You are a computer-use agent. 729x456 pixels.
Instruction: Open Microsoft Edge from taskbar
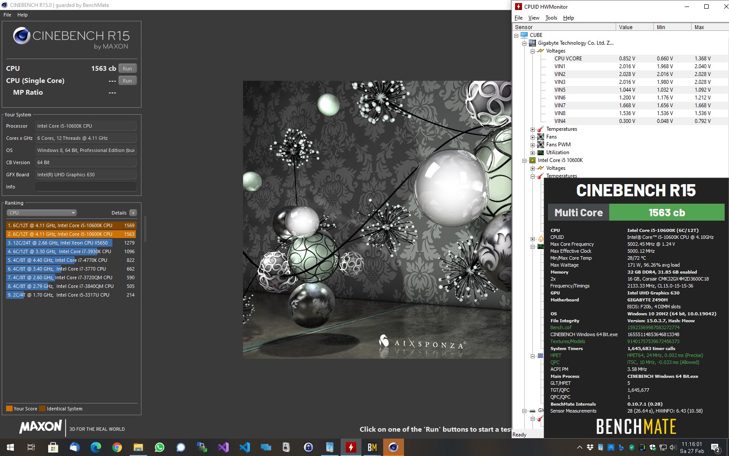point(95,447)
